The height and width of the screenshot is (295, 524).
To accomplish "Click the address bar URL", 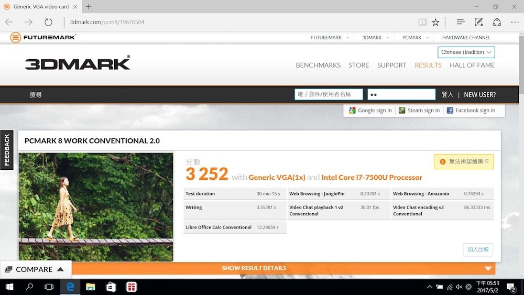I will click(107, 22).
